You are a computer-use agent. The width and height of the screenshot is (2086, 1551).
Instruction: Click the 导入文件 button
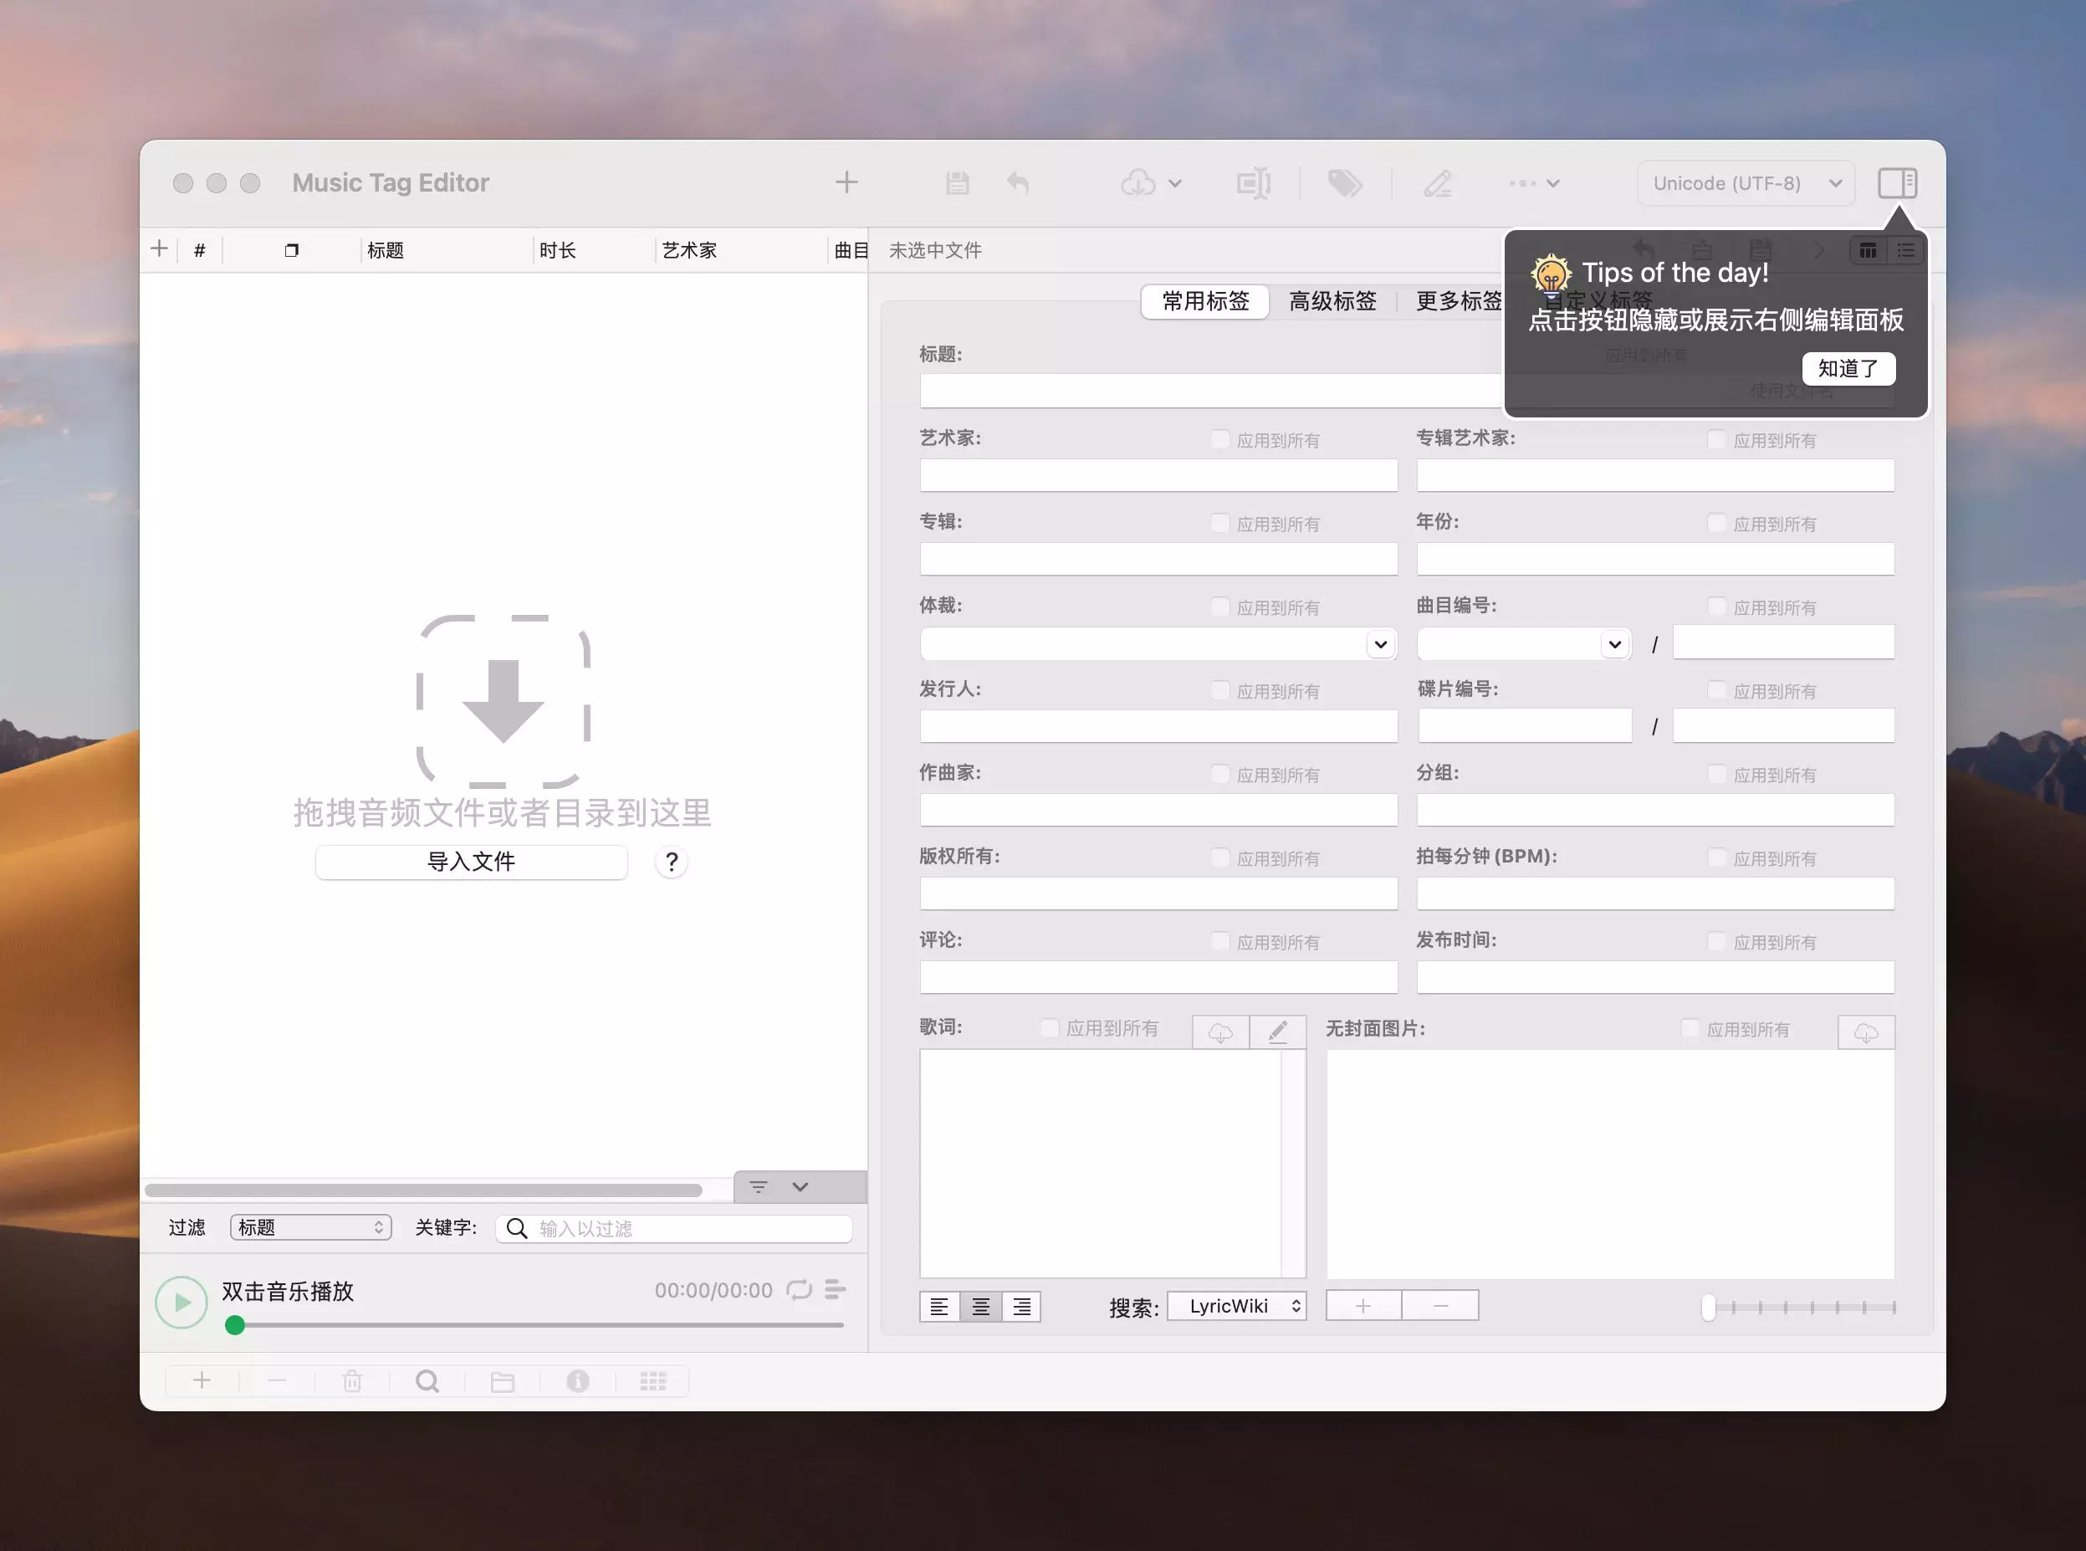[471, 862]
